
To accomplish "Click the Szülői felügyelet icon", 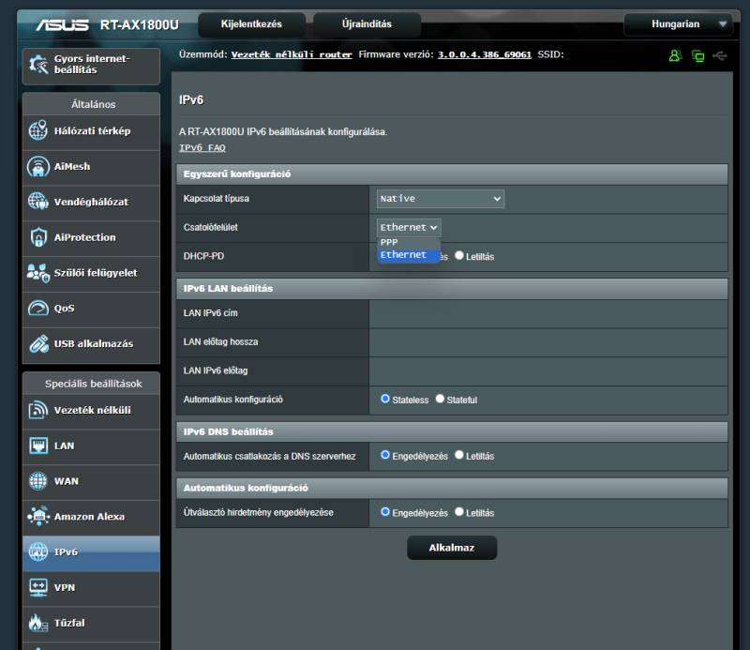I will [38, 273].
